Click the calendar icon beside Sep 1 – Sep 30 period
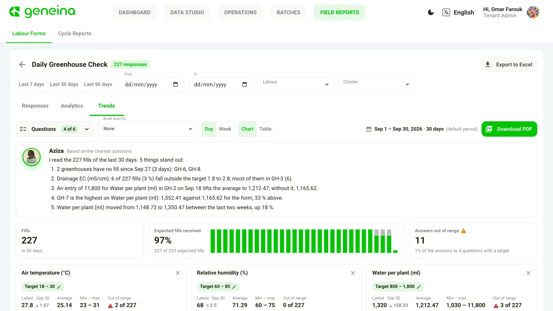 (x=369, y=129)
